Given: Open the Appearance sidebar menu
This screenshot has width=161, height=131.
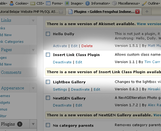Looking at the screenshot, I should 13,88.
